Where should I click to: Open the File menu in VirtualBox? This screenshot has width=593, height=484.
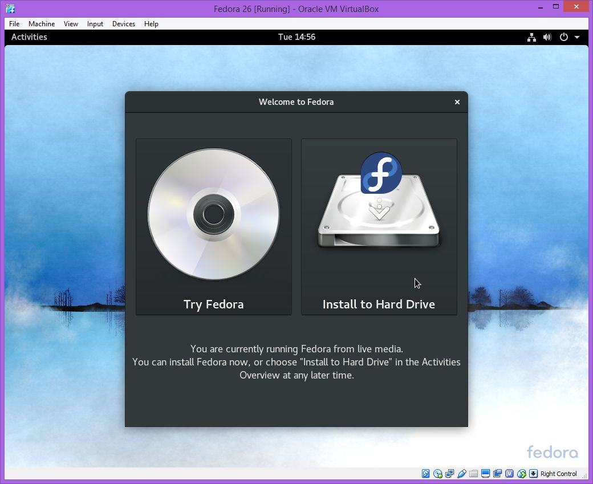(14, 24)
